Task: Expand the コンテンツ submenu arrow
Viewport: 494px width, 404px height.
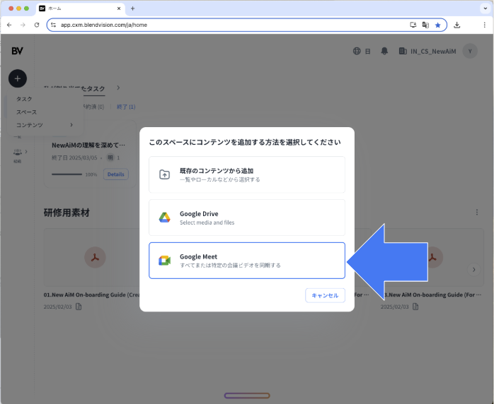Action: click(71, 125)
